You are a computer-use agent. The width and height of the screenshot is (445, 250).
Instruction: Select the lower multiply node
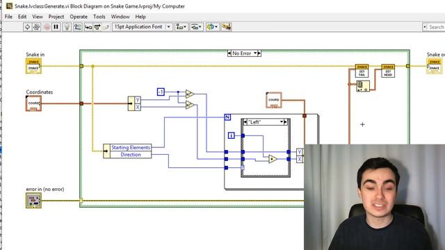point(190,105)
